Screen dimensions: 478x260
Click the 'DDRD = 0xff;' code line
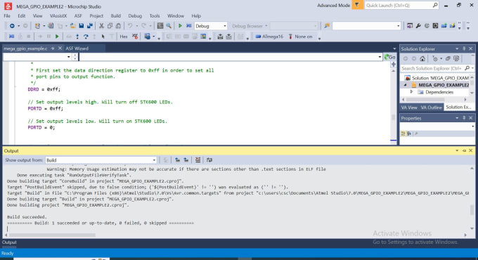tap(44, 89)
